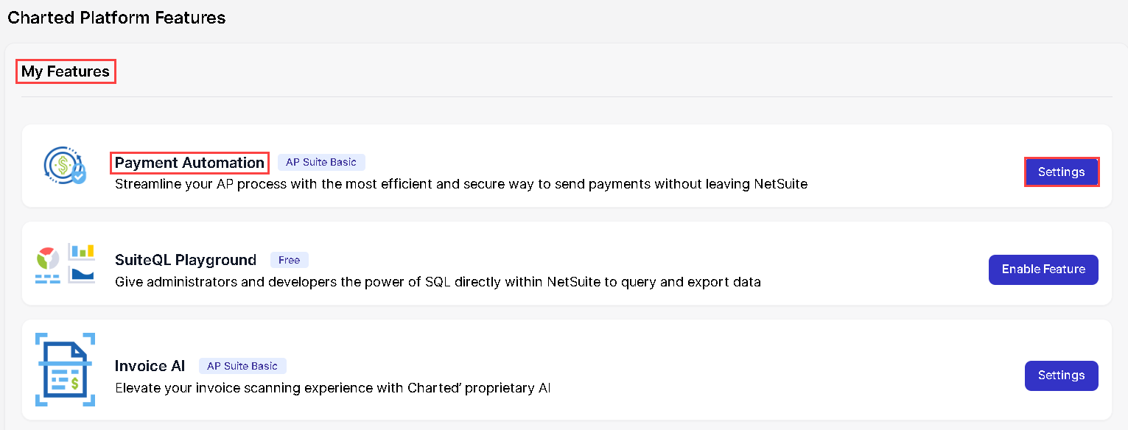1128x430 pixels.
Task: Select the bar chart in SuiteQL icon
Action: pyautogui.click(x=82, y=252)
